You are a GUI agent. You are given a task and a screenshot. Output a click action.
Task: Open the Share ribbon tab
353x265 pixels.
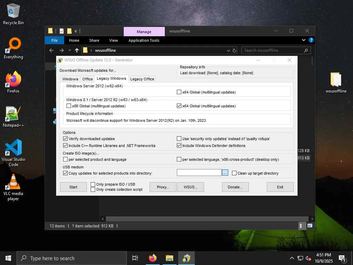(x=94, y=40)
